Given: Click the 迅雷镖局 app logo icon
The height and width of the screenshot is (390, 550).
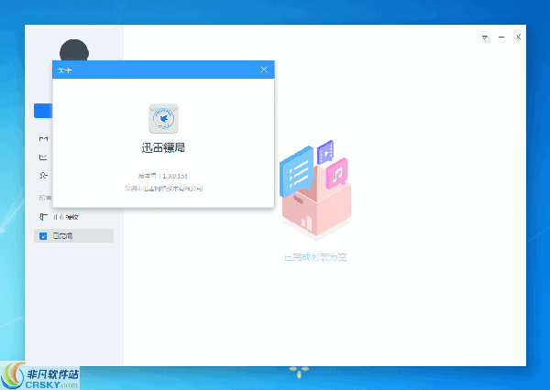Looking at the screenshot, I should (163, 118).
